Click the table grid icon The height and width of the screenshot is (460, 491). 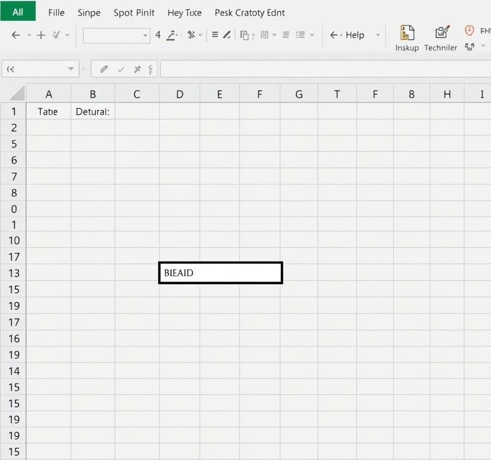264,34
